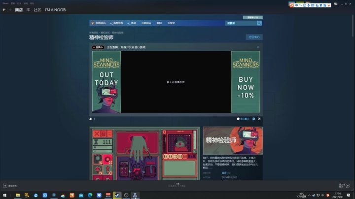Click the first breadcrumb link 'All Games'

pyautogui.click(x=94, y=33)
